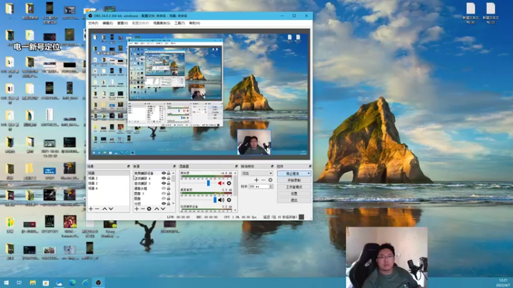Image resolution: width=513 pixels, height=288 pixels.
Task: Toggle the lock on 图像 3 source
Action: coord(169,194)
